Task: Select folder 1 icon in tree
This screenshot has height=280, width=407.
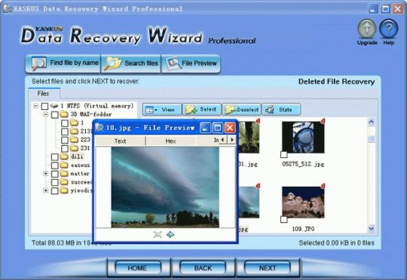Action: 74,123
